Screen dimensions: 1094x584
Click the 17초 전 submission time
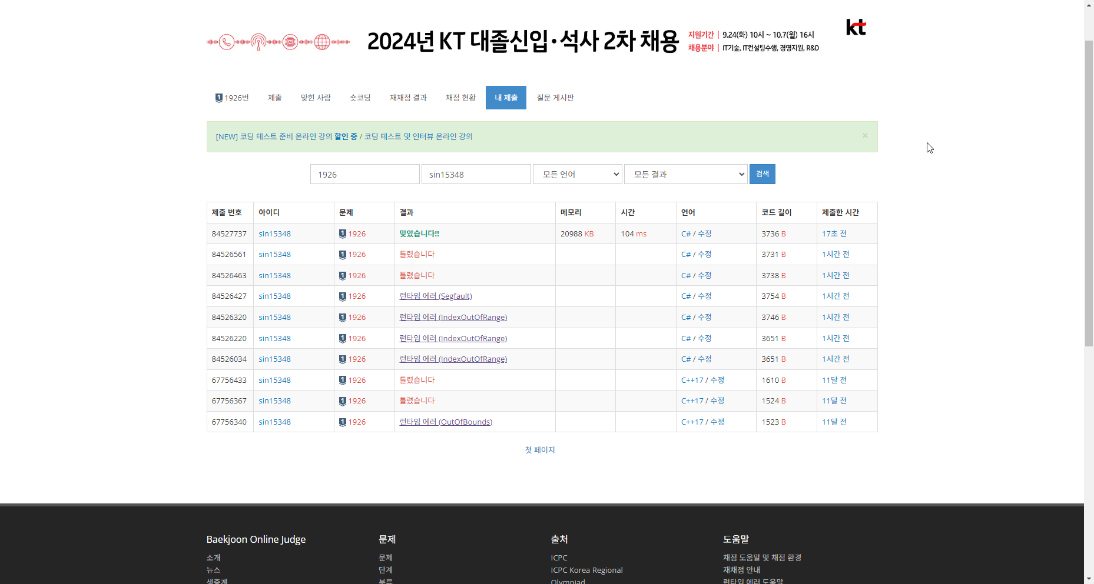834,233
